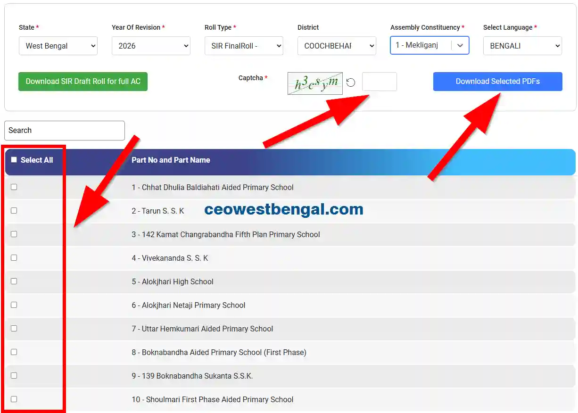Check the box for Chhat Dhulia Baldiahati school
Screen dimensions: 578x413
14,187
